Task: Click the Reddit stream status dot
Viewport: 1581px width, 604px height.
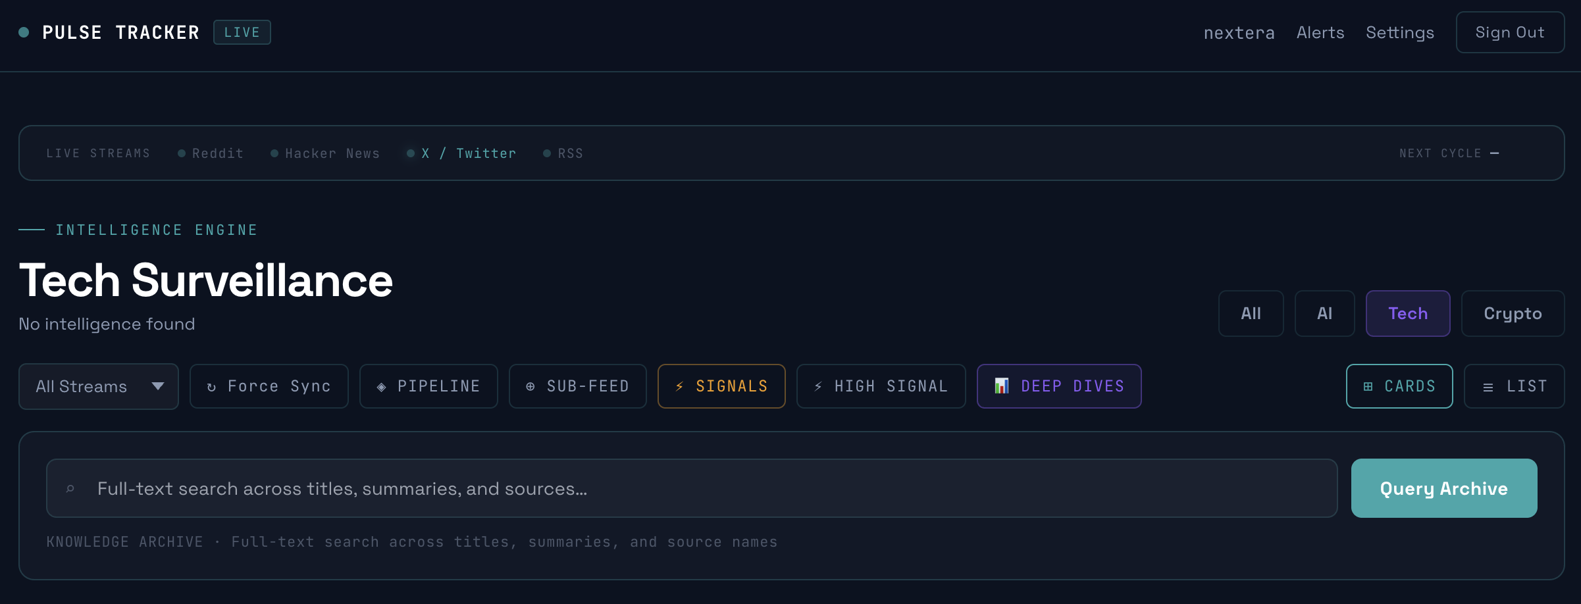Action: click(x=182, y=153)
